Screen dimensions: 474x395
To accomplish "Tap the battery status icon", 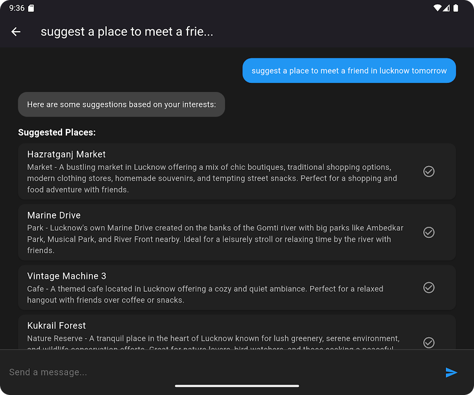I will pos(456,8).
